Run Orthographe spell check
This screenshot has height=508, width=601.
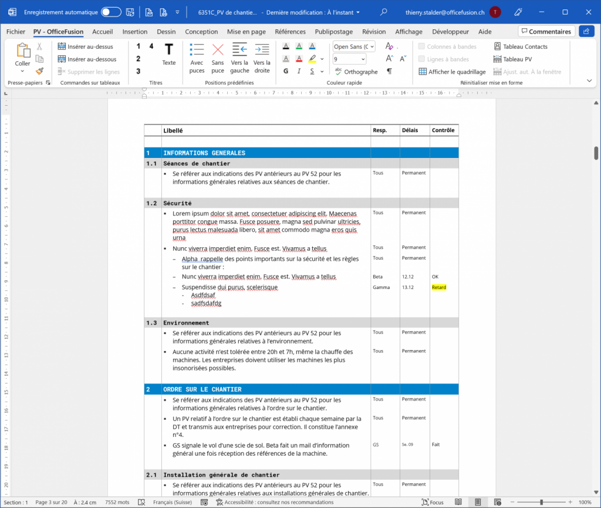click(x=356, y=72)
